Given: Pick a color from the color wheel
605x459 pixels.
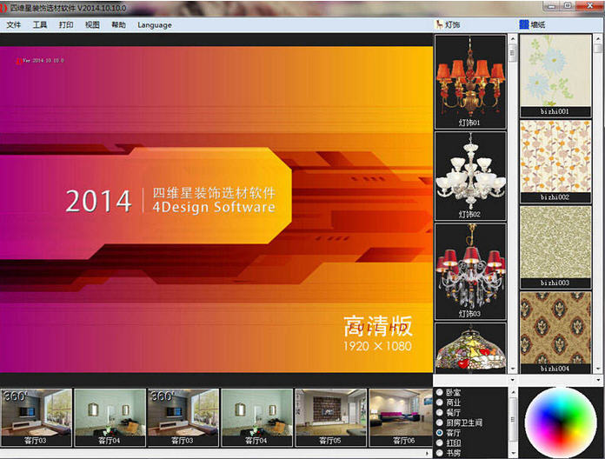Looking at the screenshot, I should coord(560,422).
